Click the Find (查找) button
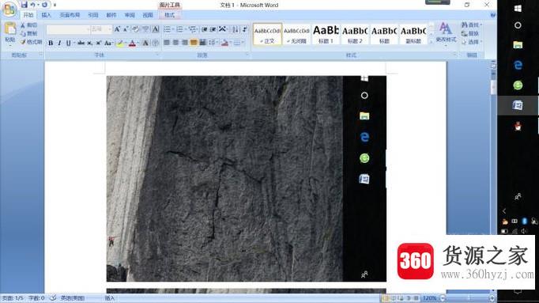The image size is (539, 303). click(471, 25)
